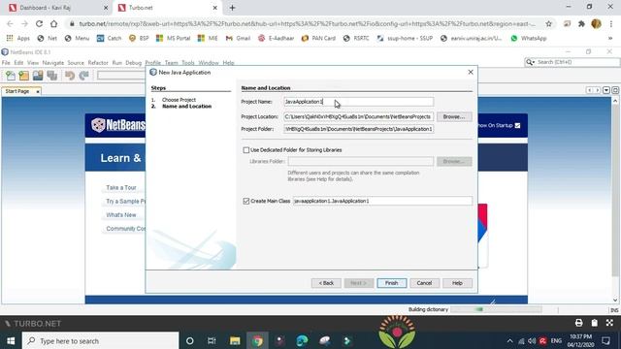Click the New Project toolbar icon
Screen dimensions: 621x349
23,76
